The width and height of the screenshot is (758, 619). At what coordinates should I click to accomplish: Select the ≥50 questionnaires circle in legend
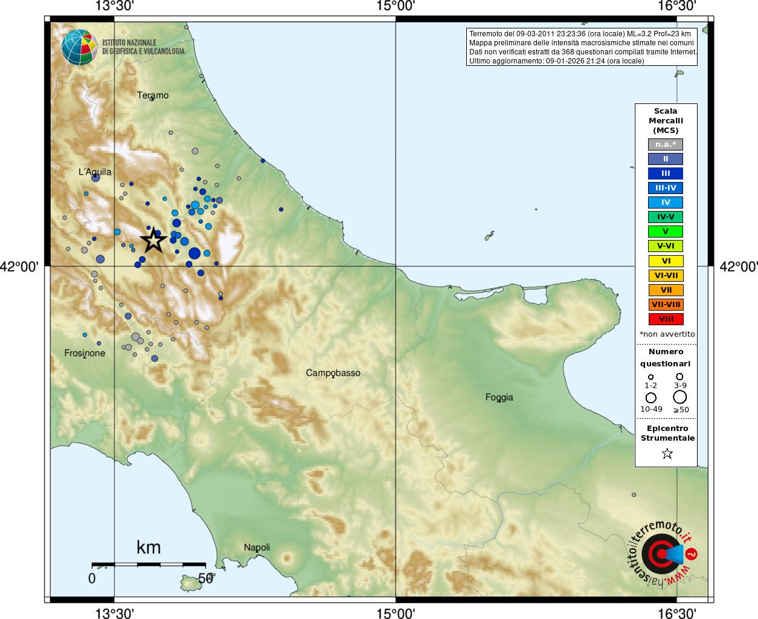(679, 397)
